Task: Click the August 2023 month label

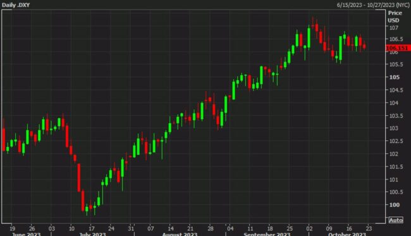Action: click(x=180, y=234)
